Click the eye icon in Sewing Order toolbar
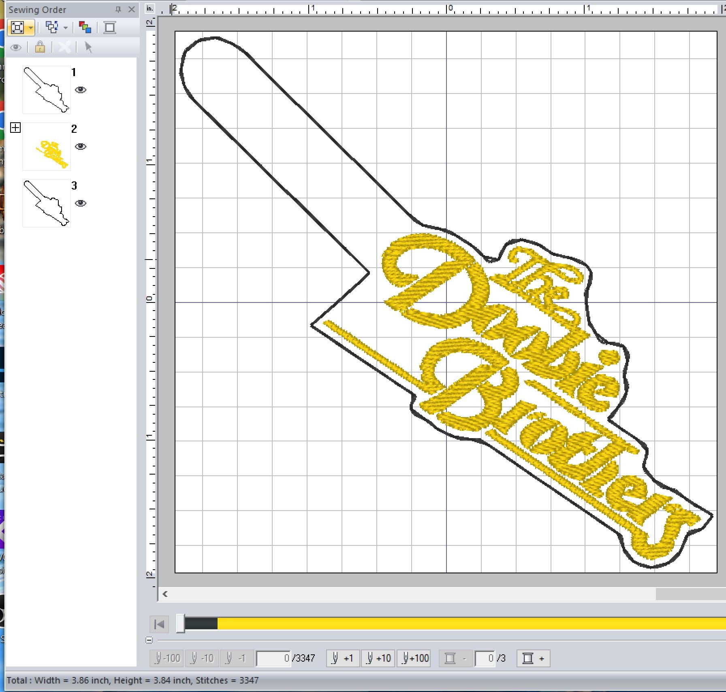726x692 pixels. click(16, 48)
